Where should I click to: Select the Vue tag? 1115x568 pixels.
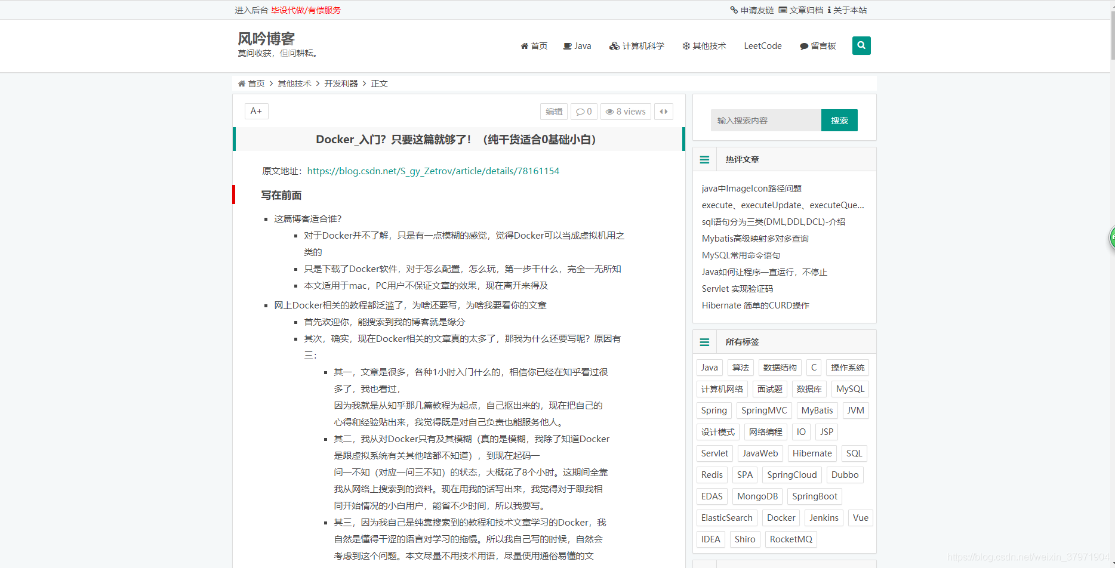point(861,518)
